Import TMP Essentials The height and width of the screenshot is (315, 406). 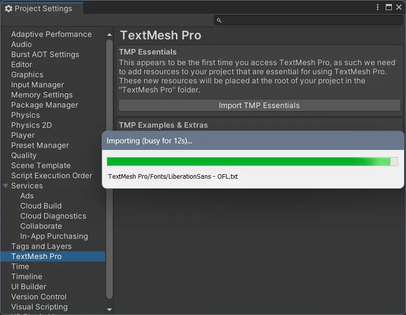point(259,106)
